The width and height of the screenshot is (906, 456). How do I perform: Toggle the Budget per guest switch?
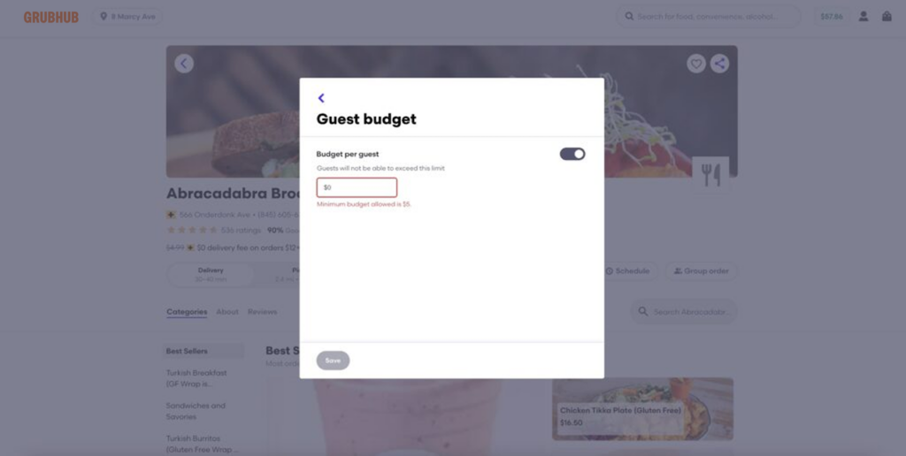(572, 154)
